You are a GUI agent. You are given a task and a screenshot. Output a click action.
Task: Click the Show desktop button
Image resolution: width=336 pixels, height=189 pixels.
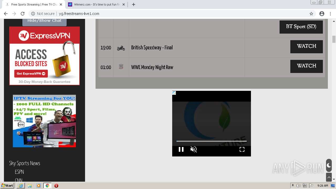coord(333,186)
